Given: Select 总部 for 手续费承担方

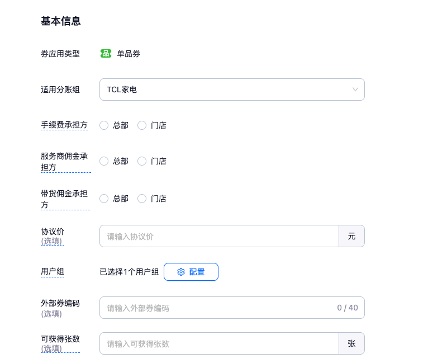Looking at the screenshot, I should (104, 125).
